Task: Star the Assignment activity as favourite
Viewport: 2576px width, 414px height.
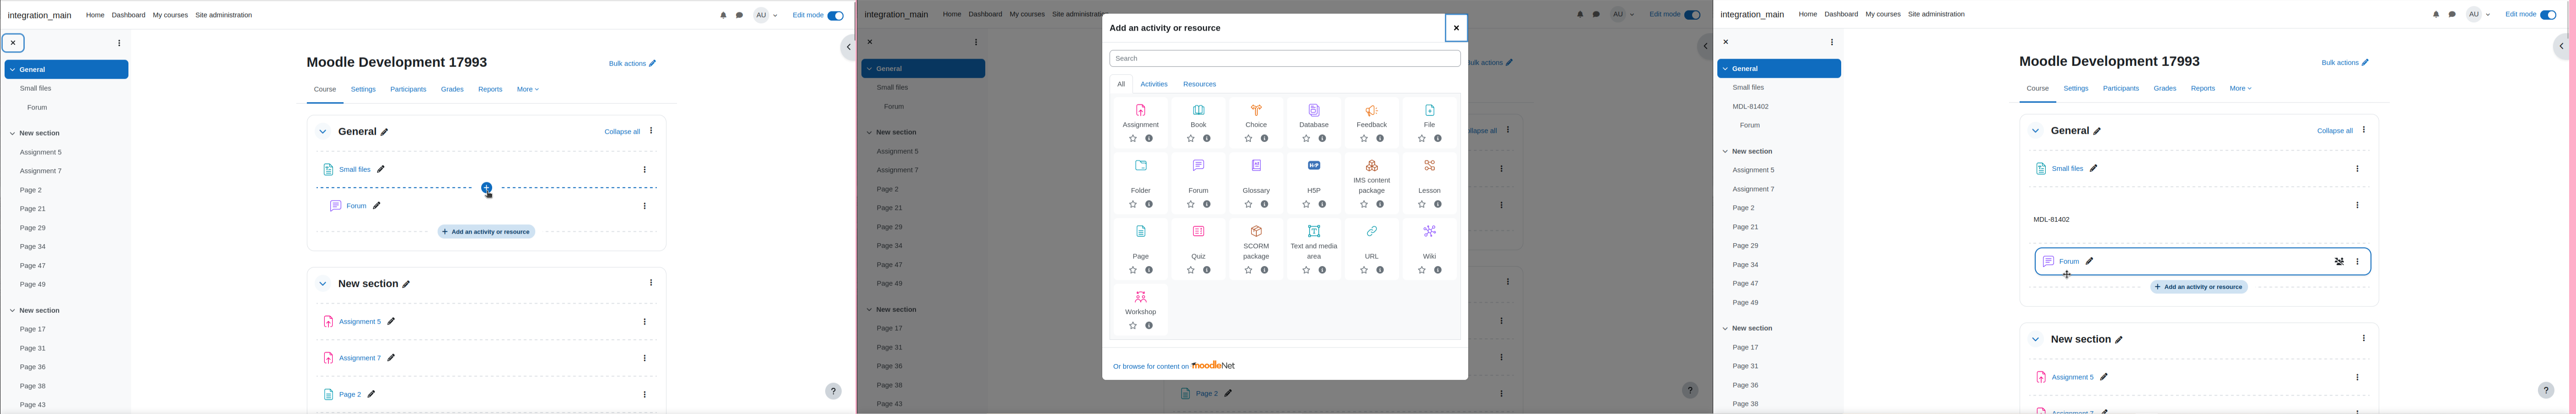Action: pyautogui.click(x=1132, y=139)
